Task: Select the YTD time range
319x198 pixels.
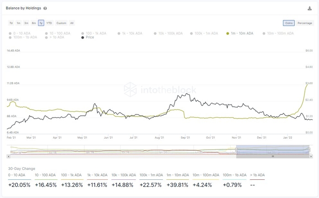Action: click(49, 23)
